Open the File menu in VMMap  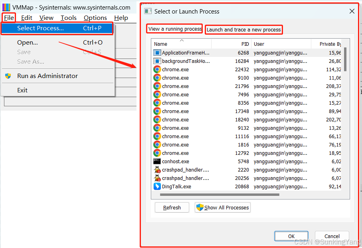[x=9, y=18]
